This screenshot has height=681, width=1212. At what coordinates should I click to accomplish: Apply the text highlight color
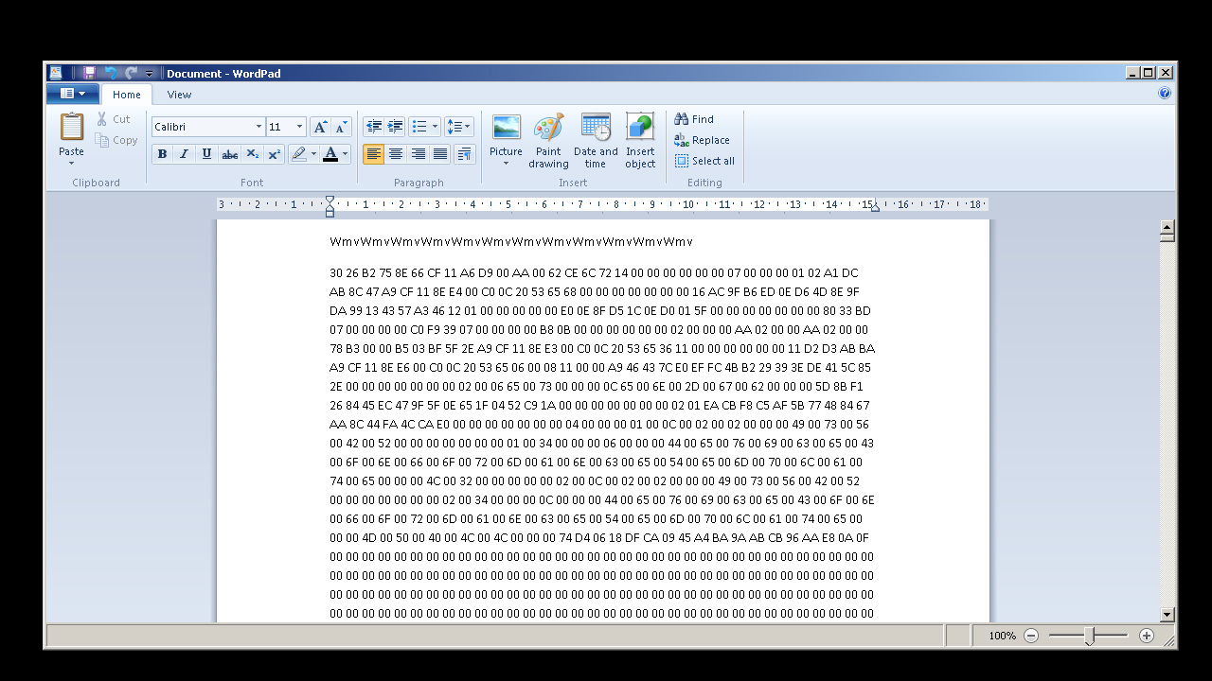click(x=299, y=154)
